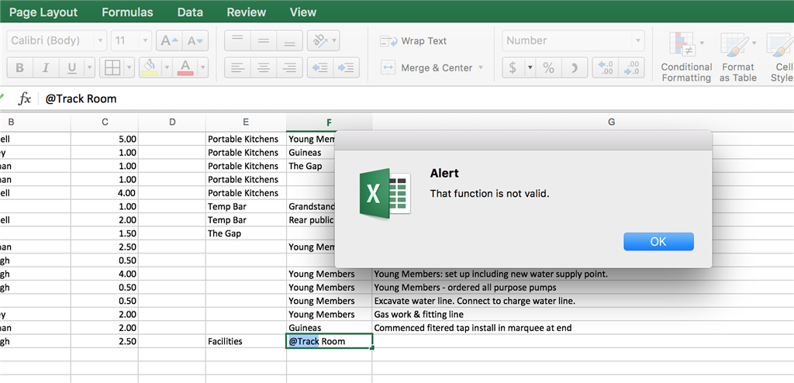Click Young Members: set up water supply cell

(582, 274)
